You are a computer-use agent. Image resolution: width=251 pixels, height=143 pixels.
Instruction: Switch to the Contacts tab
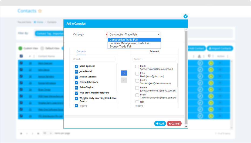(x=81, y=52)
